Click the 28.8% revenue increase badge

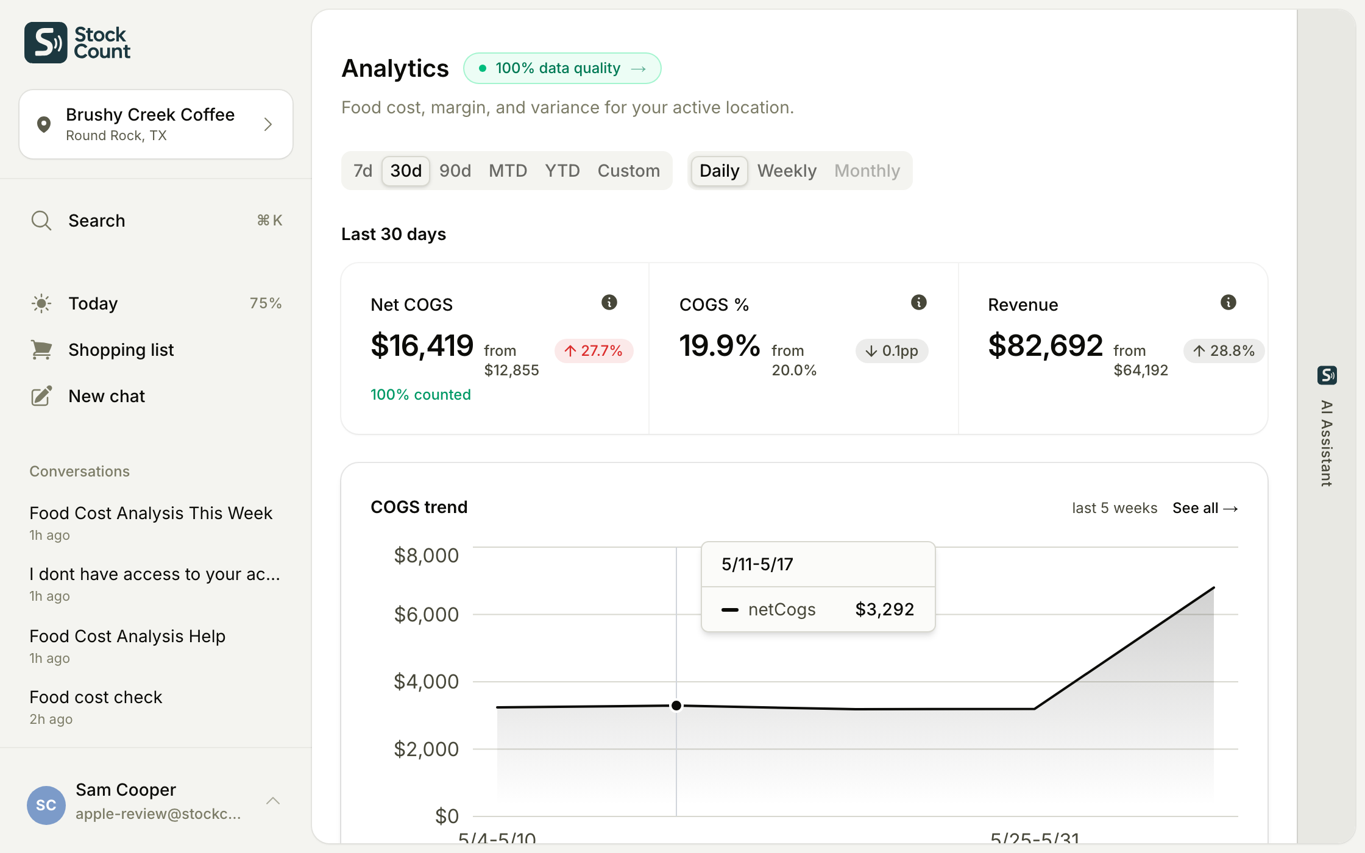[x=1224, y=351]
